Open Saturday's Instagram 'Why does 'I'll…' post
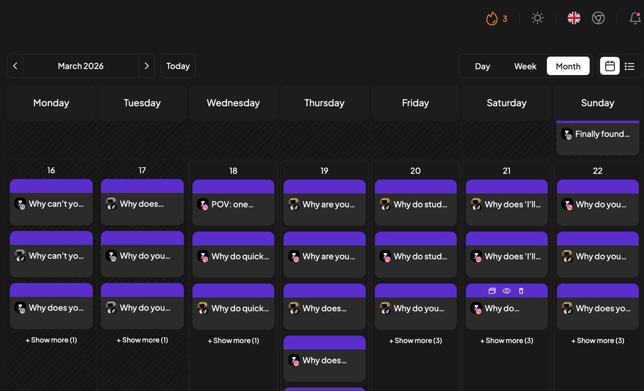644x391 pixels. coord(507,255)
